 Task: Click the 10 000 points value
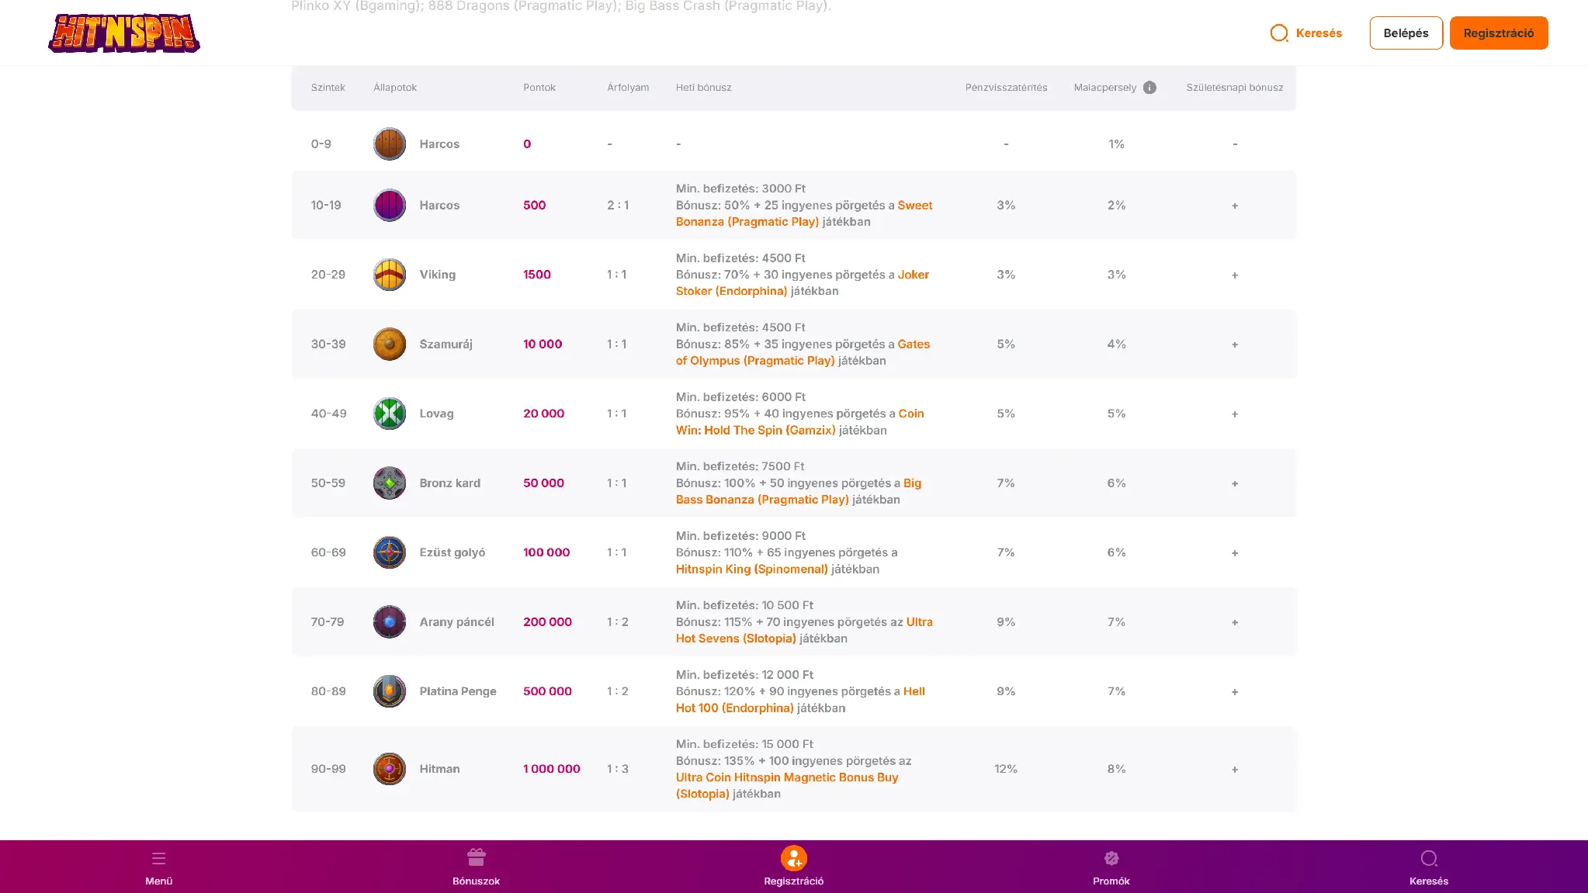tap(543, 344)
